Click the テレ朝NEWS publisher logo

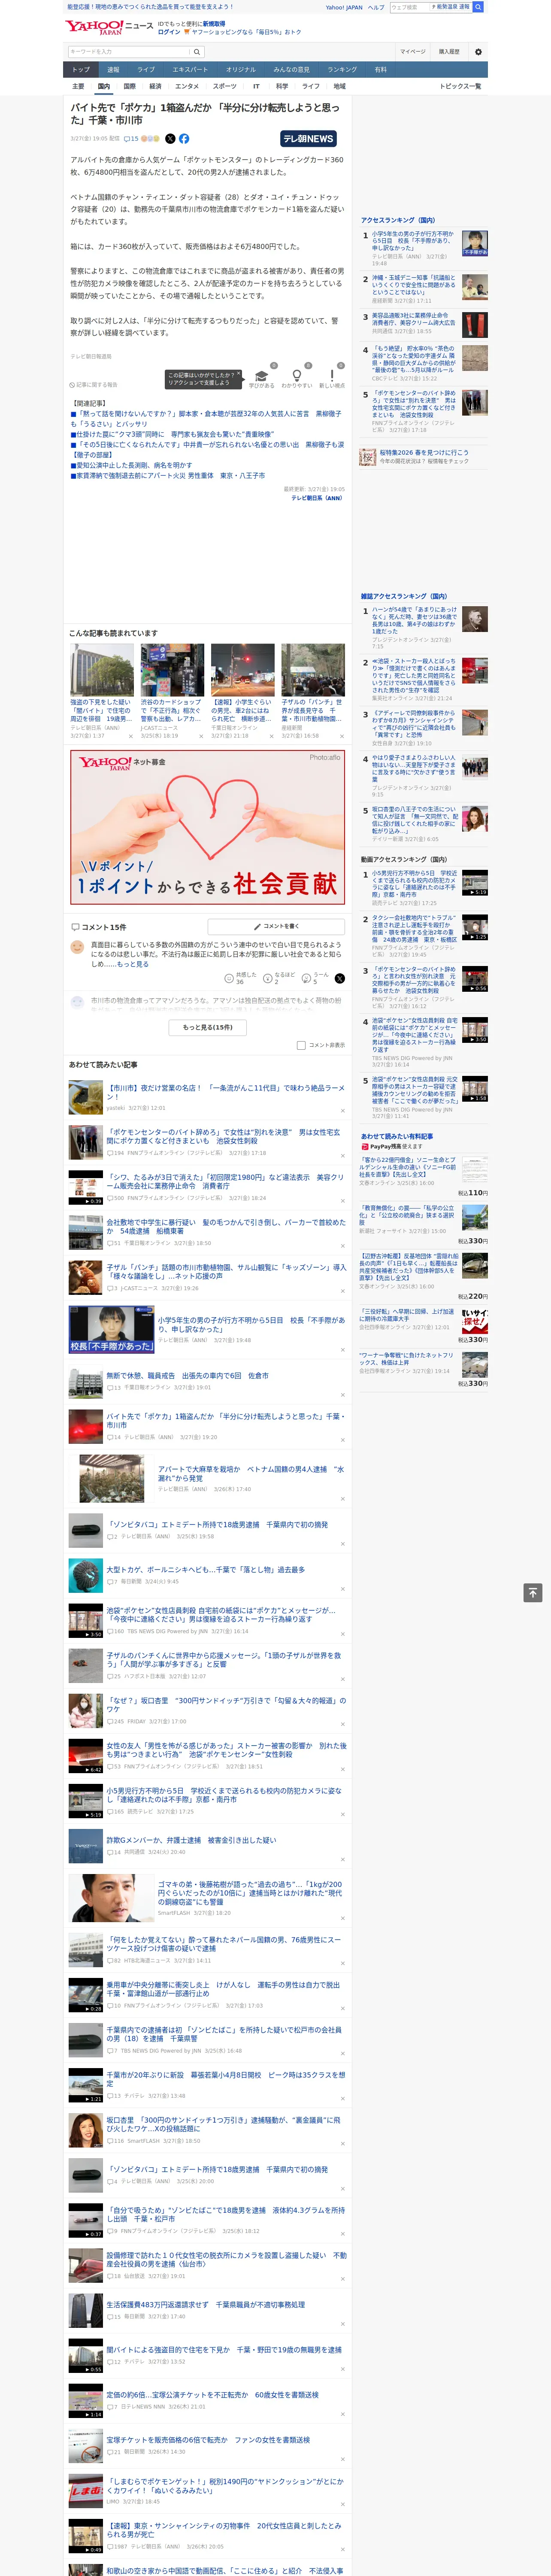pyautogui.click(x=308, y=139)
